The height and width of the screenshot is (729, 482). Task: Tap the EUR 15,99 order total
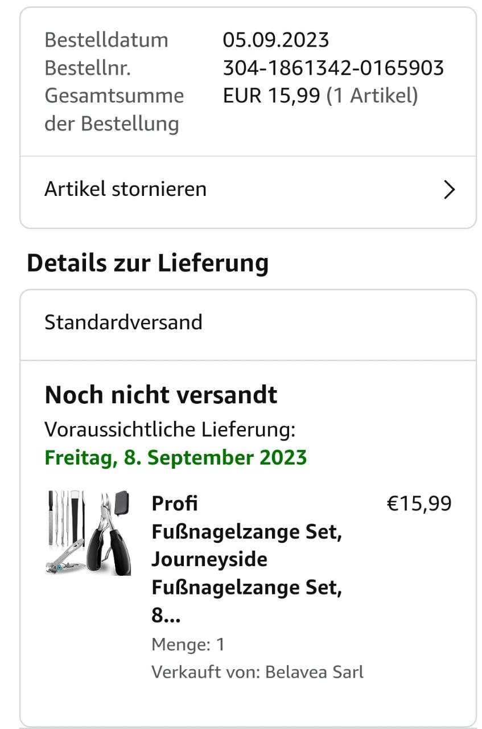pyautogui.click(x=271, y=96)
